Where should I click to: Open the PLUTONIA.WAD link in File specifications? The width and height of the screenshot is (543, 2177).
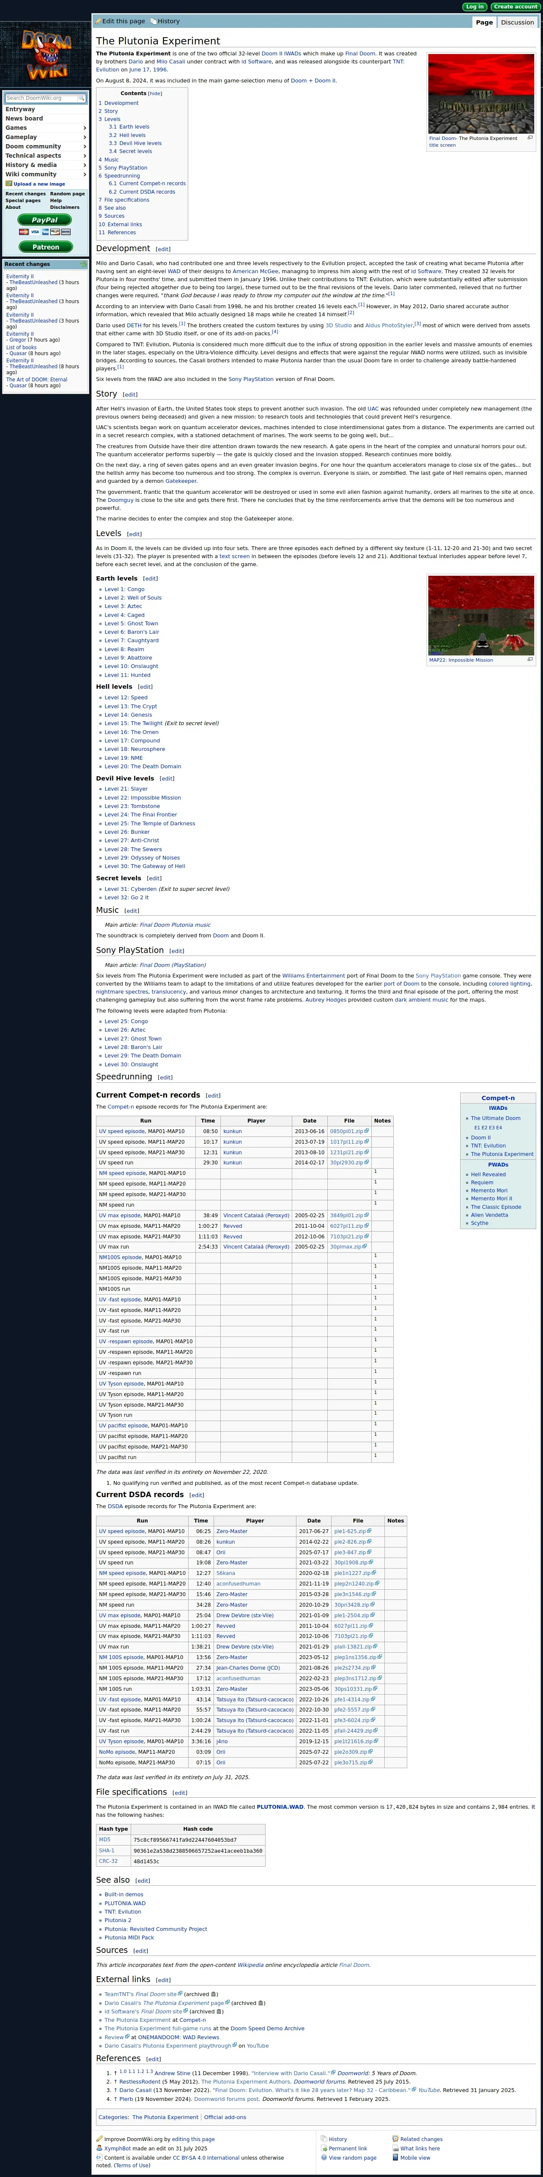pyautogui.click(x=280, y=1807)
